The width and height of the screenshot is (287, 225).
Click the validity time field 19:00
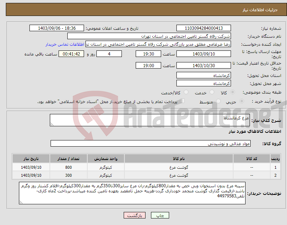pyautogui.click(x=148, y=65)
